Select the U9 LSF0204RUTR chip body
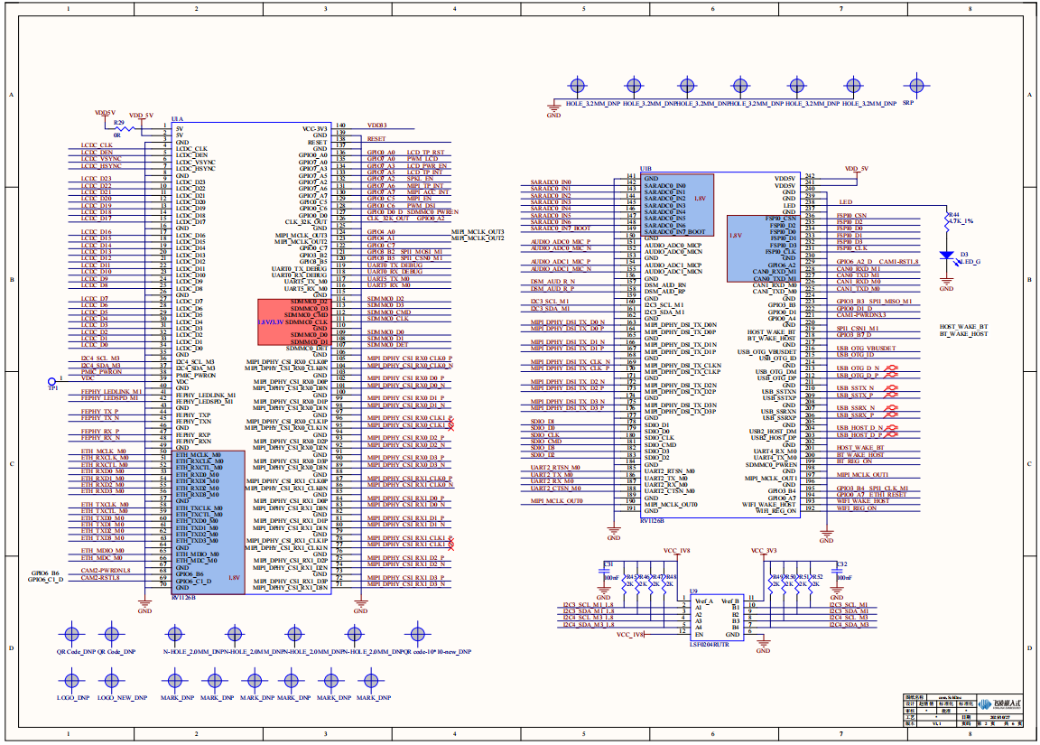Screen dimensions: 1040x745 pos(717,616)
